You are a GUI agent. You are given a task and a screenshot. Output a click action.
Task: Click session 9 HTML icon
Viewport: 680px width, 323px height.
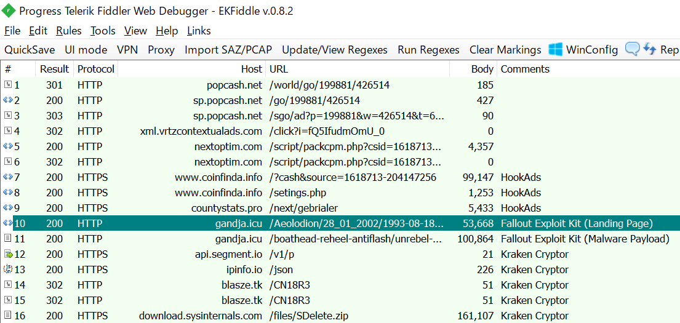8,207
